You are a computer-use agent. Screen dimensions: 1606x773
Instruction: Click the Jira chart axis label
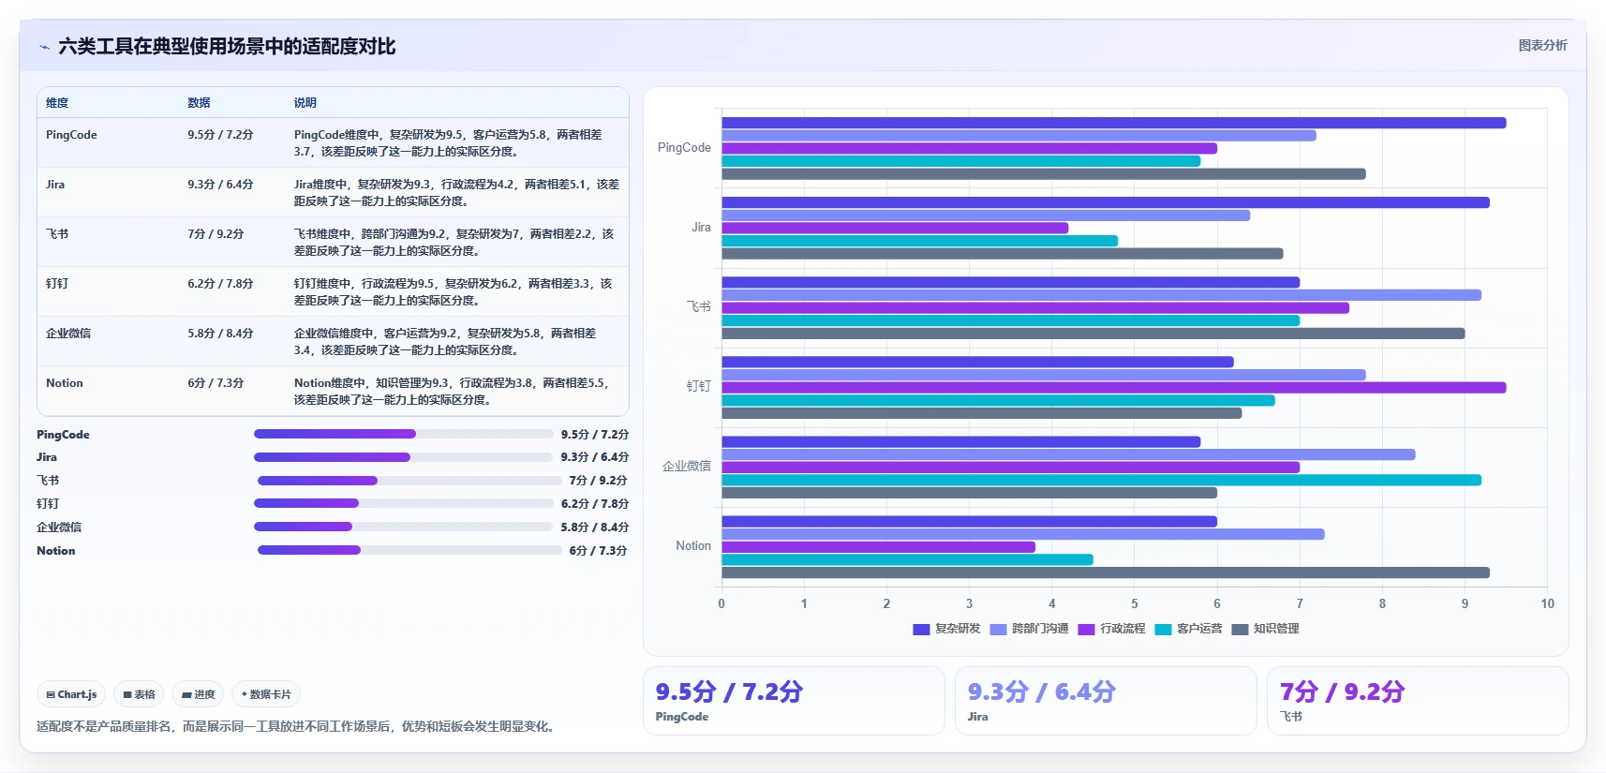click(x=701, y=228)
